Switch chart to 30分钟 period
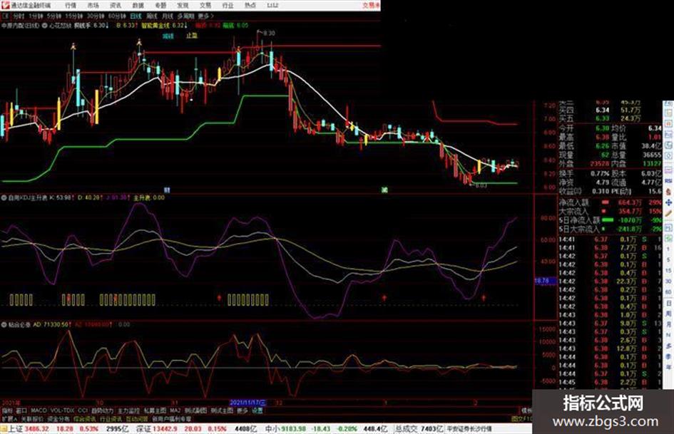The width and height of the screenshot is (674, 434). [x=95, y=16]
